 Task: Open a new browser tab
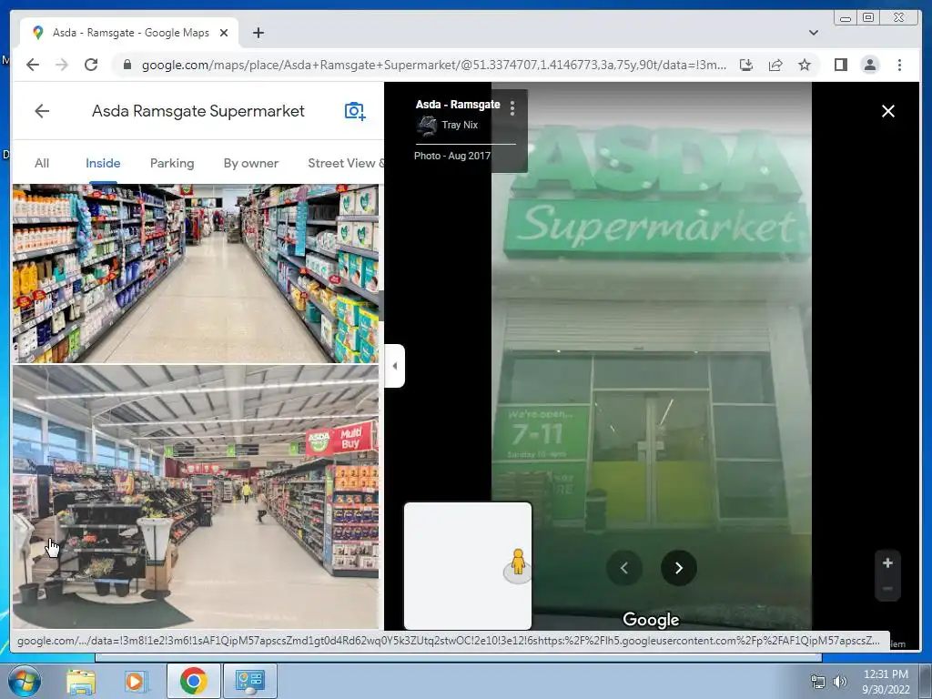pyautogui.click(x=258, y=33)
